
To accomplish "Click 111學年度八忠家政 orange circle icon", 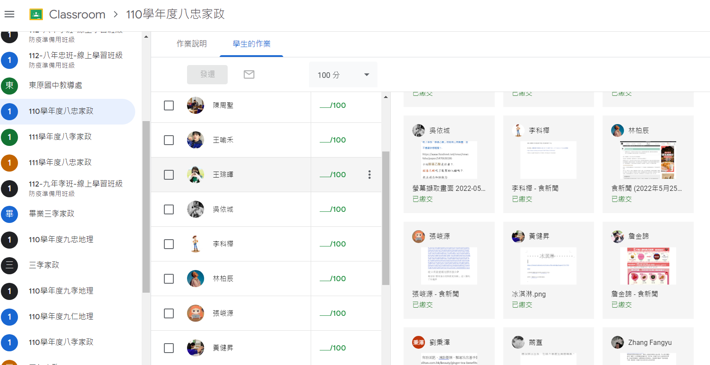I will pos(9,163).
